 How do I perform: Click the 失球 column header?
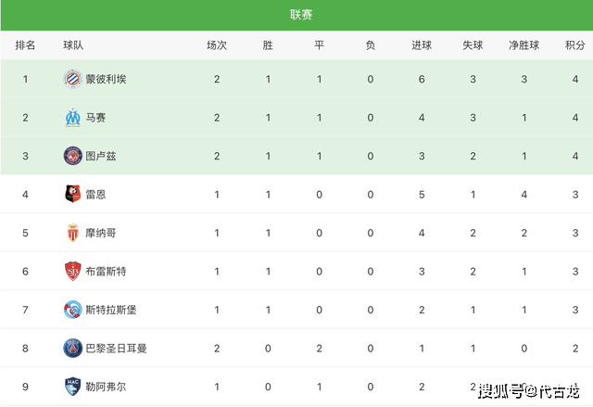[473, 45]
